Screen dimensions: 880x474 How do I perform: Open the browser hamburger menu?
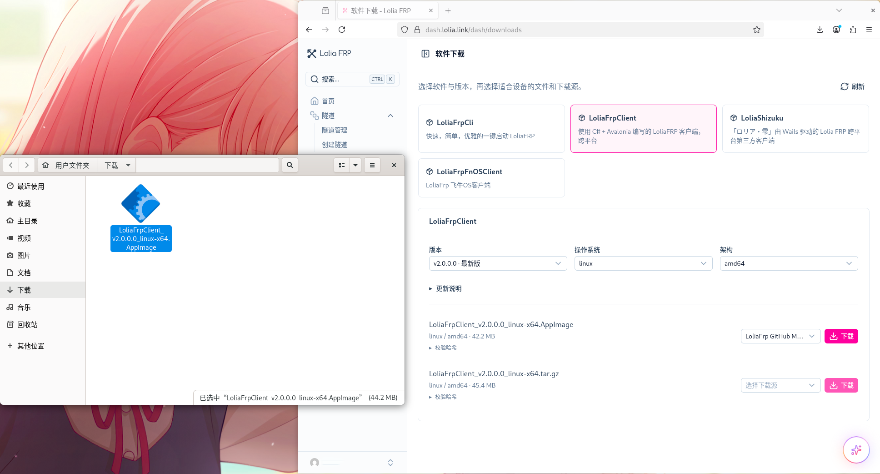coord(869,30)
